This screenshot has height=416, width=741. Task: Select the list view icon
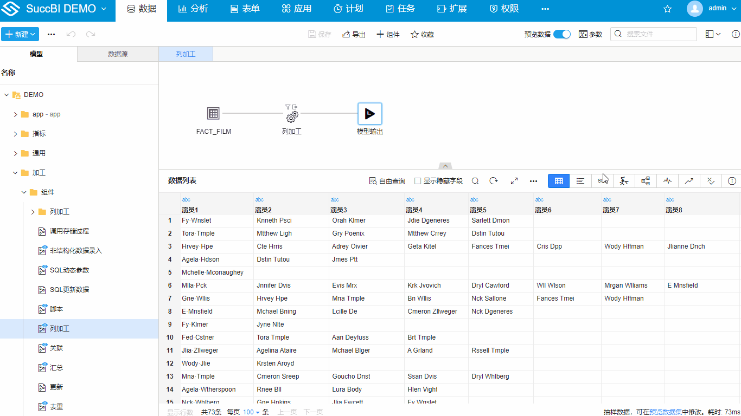(580, 180)
